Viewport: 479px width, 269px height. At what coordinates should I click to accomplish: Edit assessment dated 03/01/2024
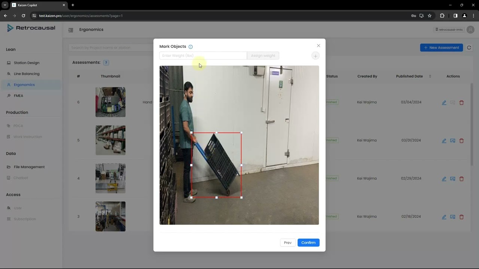(x=444, y=140)
